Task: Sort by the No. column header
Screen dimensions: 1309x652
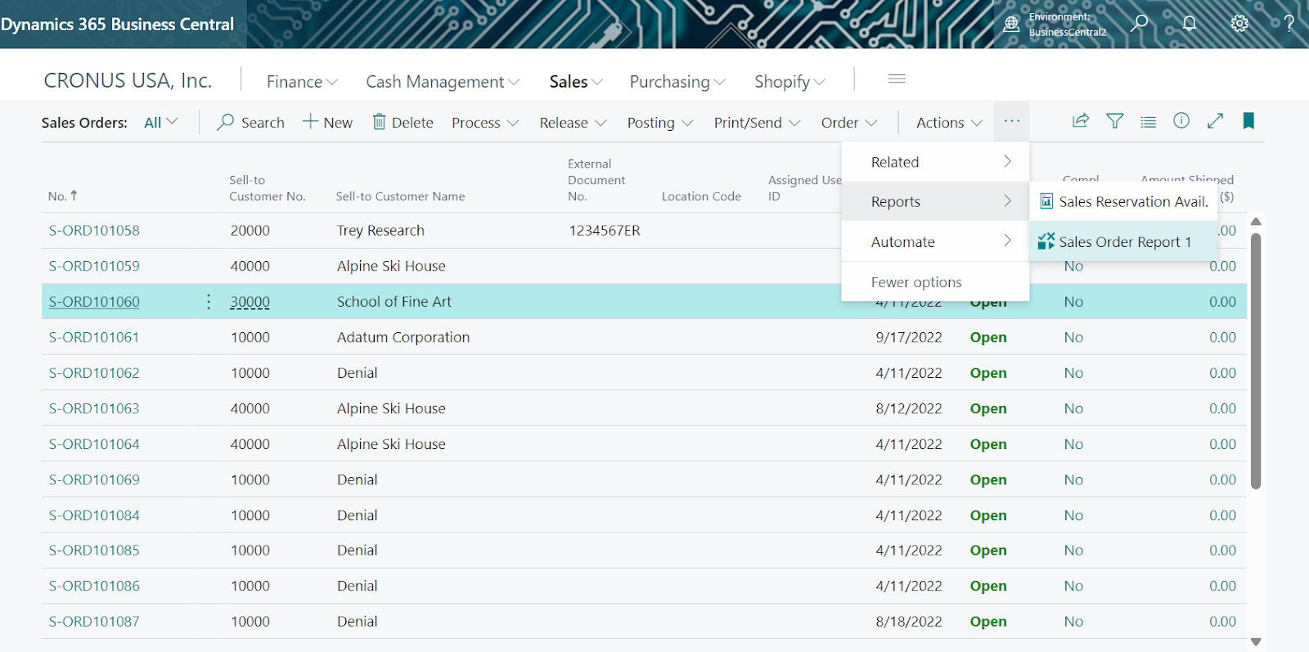Action: 63,196
